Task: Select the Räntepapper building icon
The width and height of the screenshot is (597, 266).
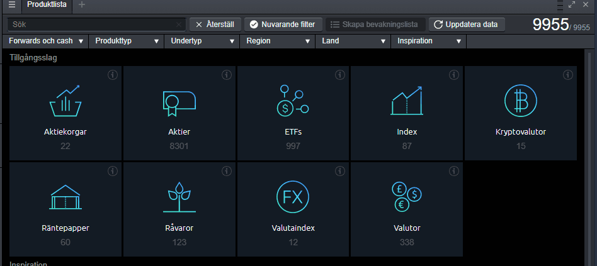Action: tap(65, 197)
